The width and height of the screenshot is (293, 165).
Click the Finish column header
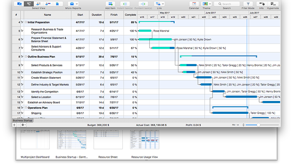coord(114,15)
